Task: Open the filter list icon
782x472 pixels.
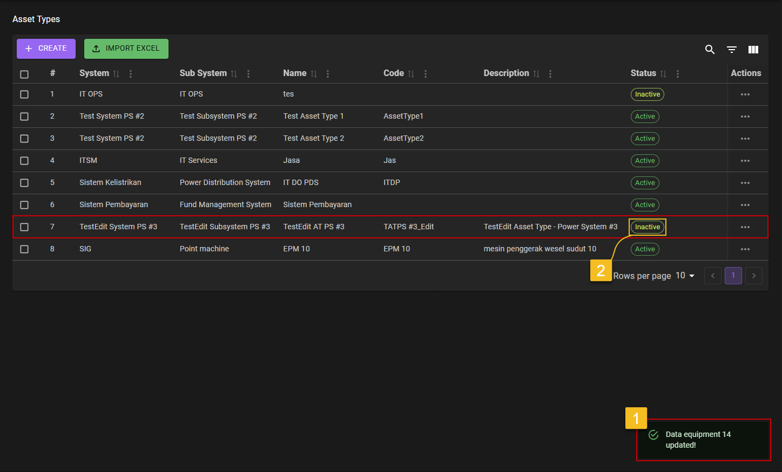Action: (x=732, y=50)
